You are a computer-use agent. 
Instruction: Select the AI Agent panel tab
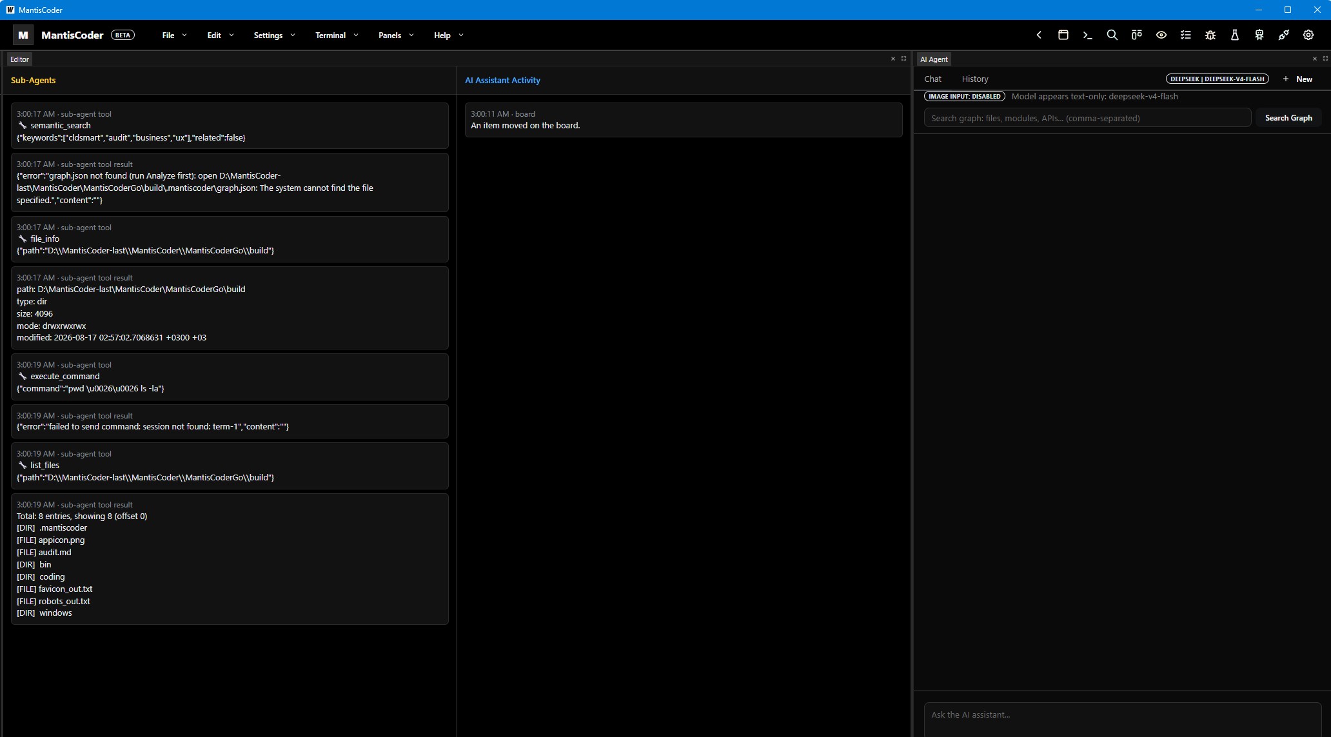pyautogui.click(x=934, y=59)
